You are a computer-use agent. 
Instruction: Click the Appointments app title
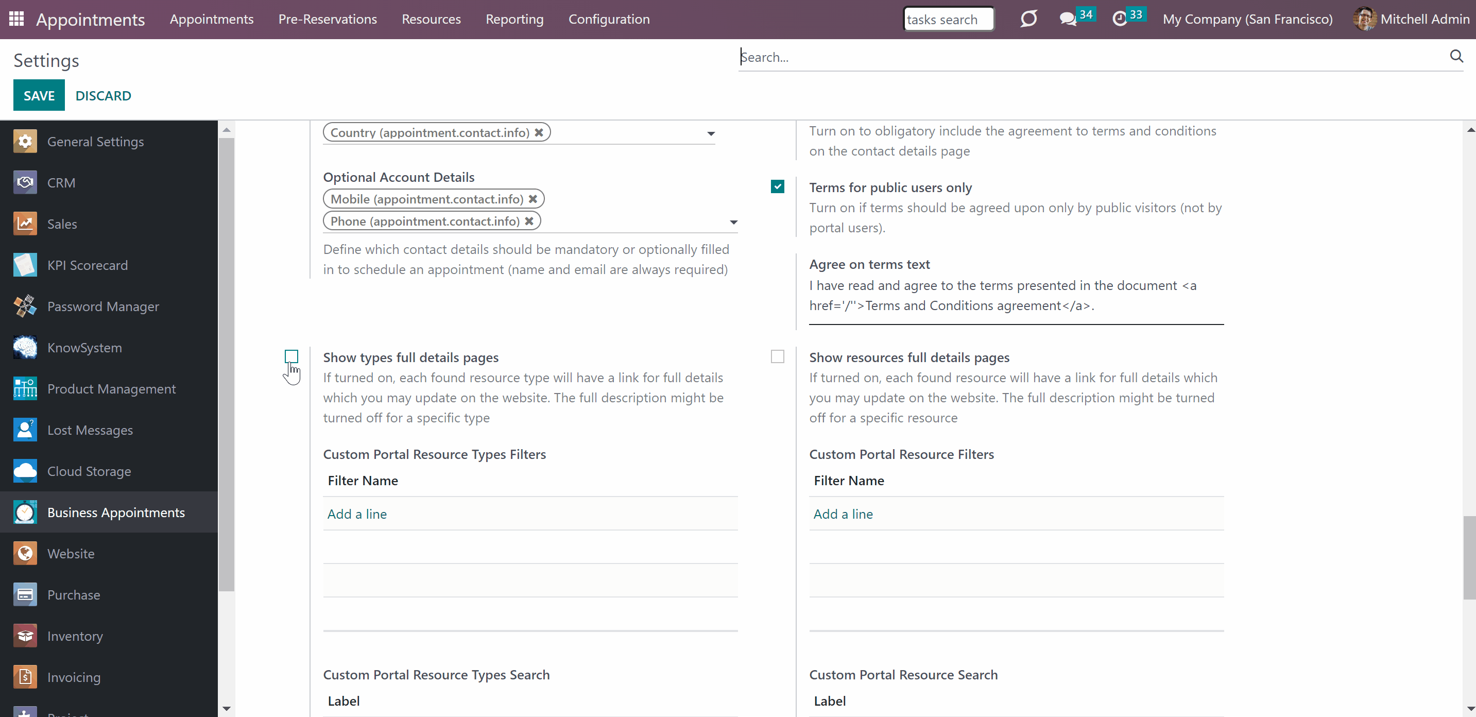[91, 20]
